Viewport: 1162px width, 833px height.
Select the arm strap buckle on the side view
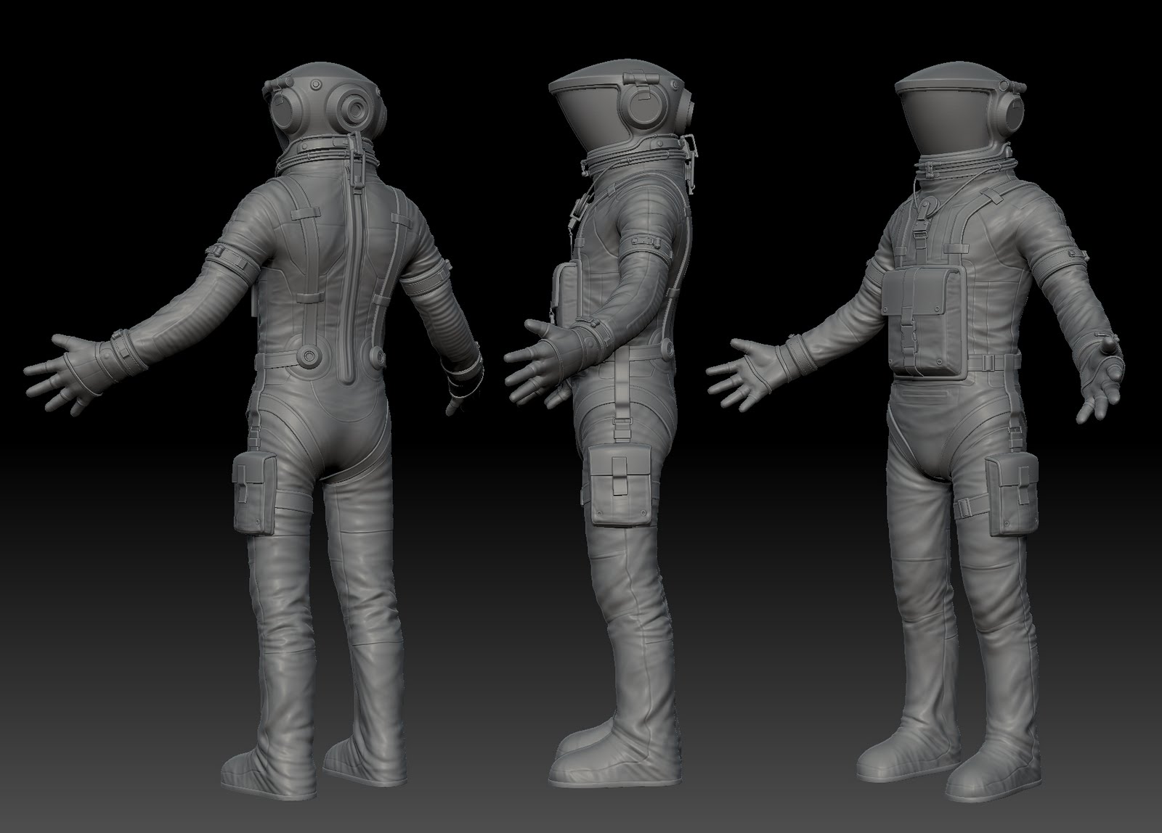point(643,239)
